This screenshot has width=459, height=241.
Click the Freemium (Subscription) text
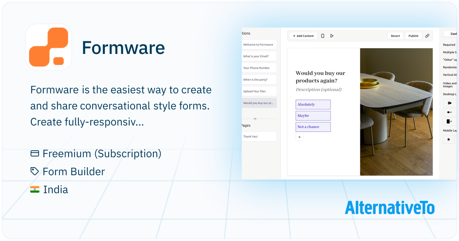click(x=102, y=153)
